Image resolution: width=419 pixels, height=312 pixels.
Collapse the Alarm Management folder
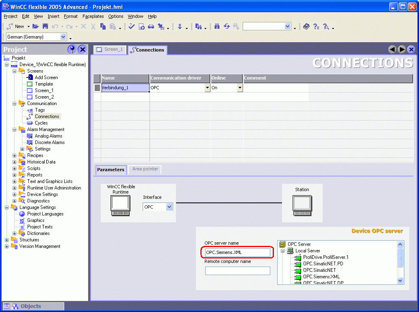click(15, 129)
